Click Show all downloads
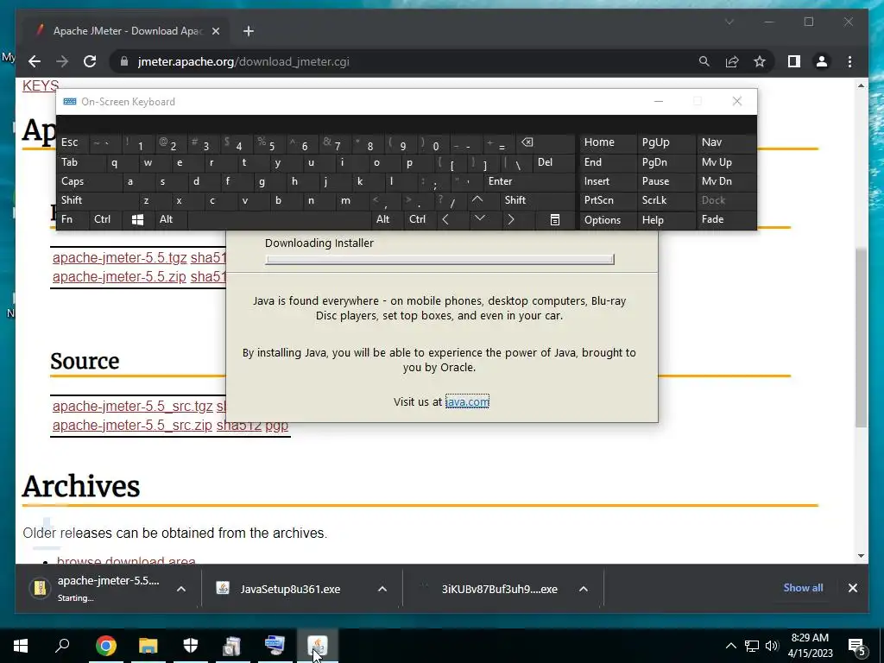 click(803, 587)
